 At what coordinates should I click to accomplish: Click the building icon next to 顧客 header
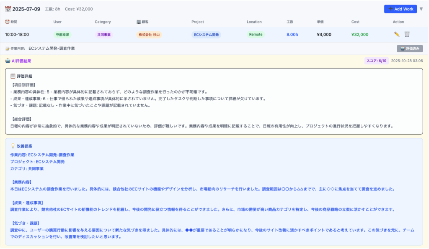point(139,22)
